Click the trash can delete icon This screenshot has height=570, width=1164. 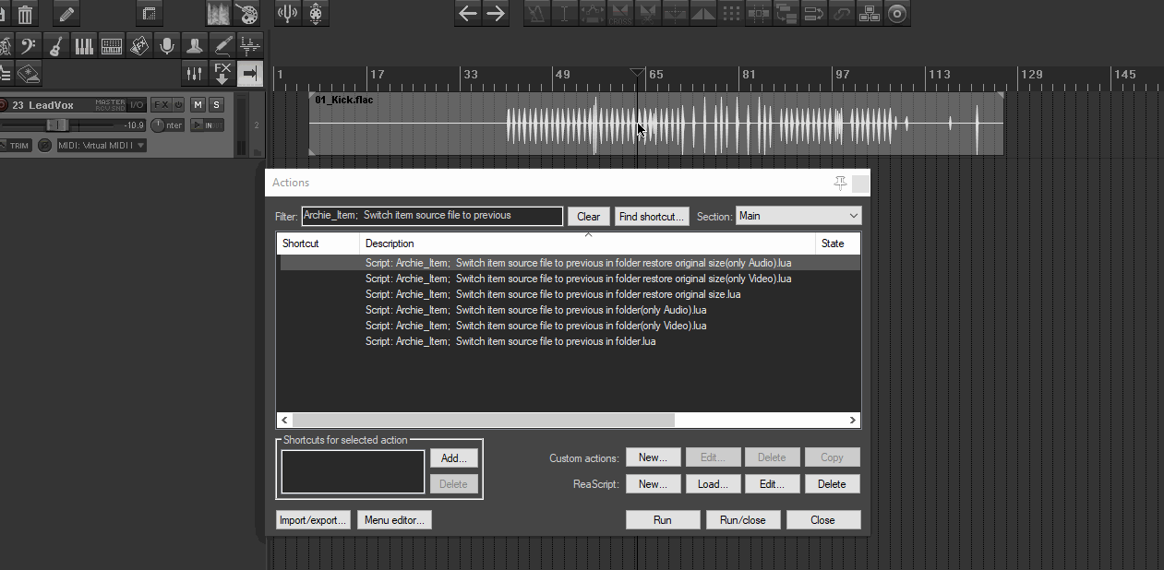pyautogui.click(x=25, y=14)
